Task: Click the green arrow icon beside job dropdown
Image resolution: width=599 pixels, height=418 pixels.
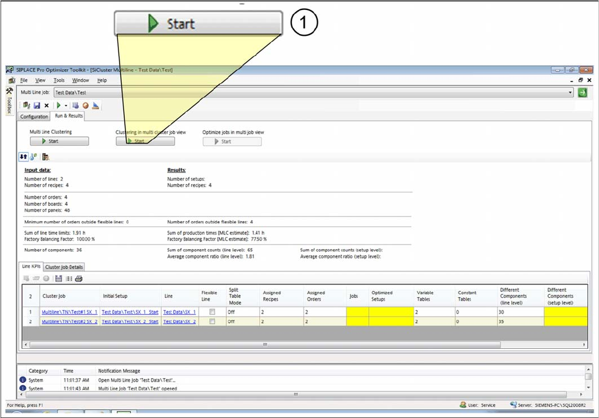Action: tap(582, 93)
